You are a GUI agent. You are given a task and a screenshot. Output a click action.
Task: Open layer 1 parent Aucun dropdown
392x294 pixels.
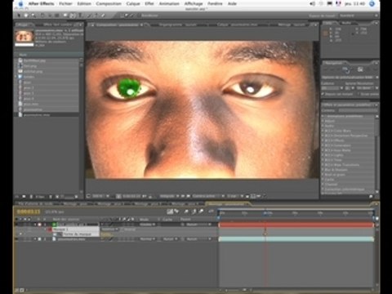tap(198, 225)
